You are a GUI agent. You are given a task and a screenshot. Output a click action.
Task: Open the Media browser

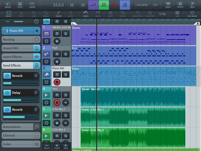pos(8,5)
